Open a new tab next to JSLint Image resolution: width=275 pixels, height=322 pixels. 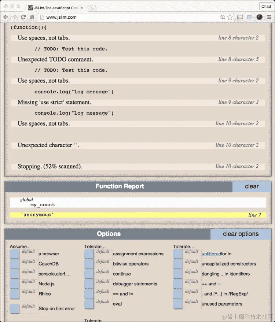point(92,8)
